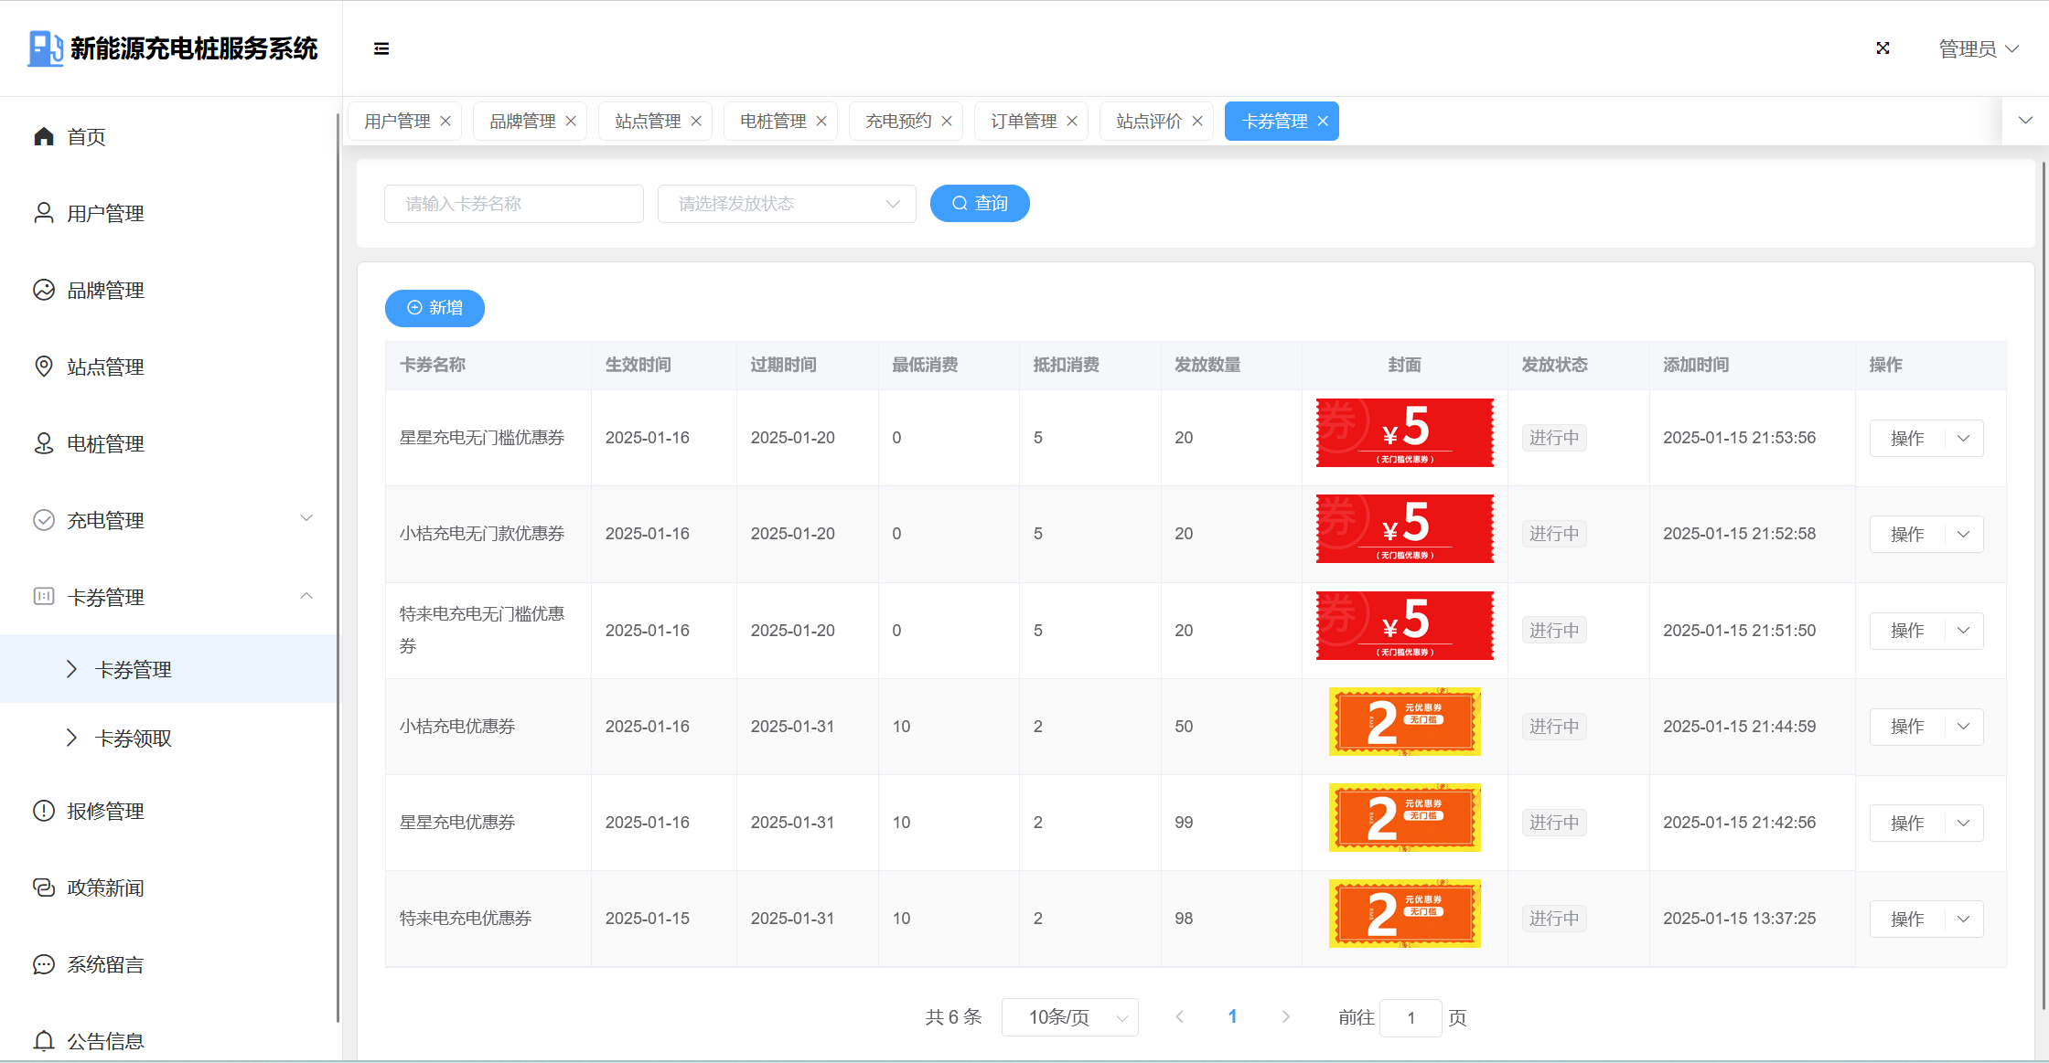
Task: Click the 查询 search button
Action: point(980,203)
